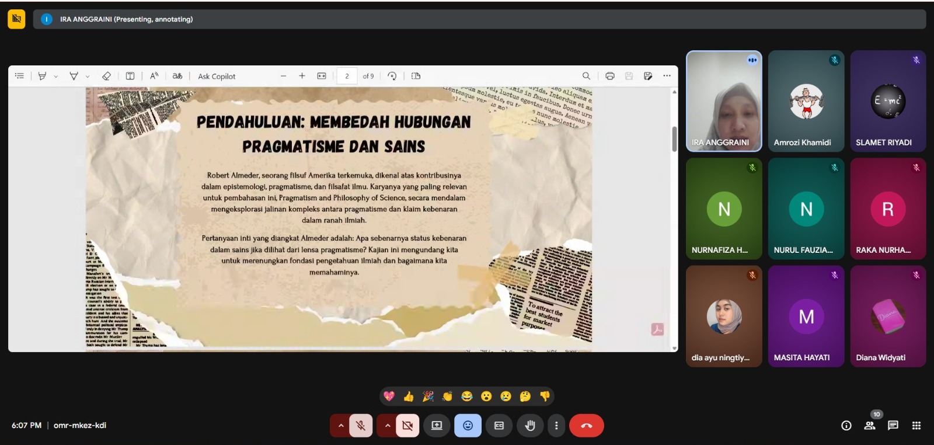
Task: Expand audio settings chevron beside microphone
Action: [x=341, y=426]
